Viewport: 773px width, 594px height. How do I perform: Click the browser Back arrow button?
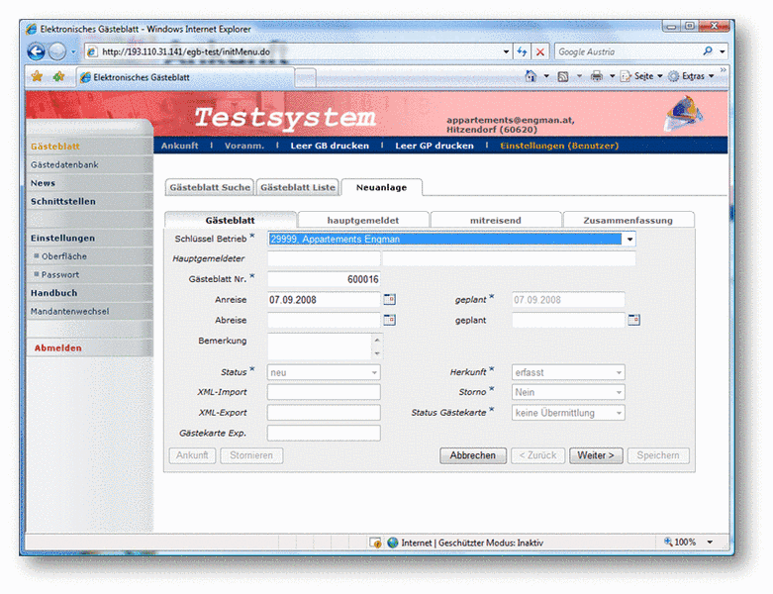coord(37,51)
